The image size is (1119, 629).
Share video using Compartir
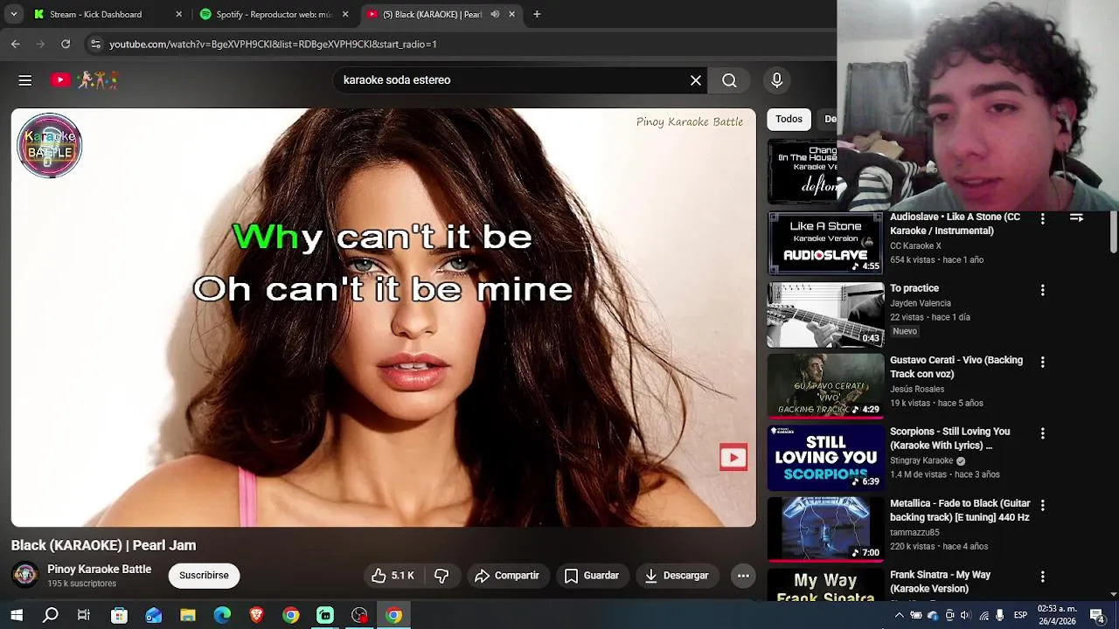(x=507, y=576)
